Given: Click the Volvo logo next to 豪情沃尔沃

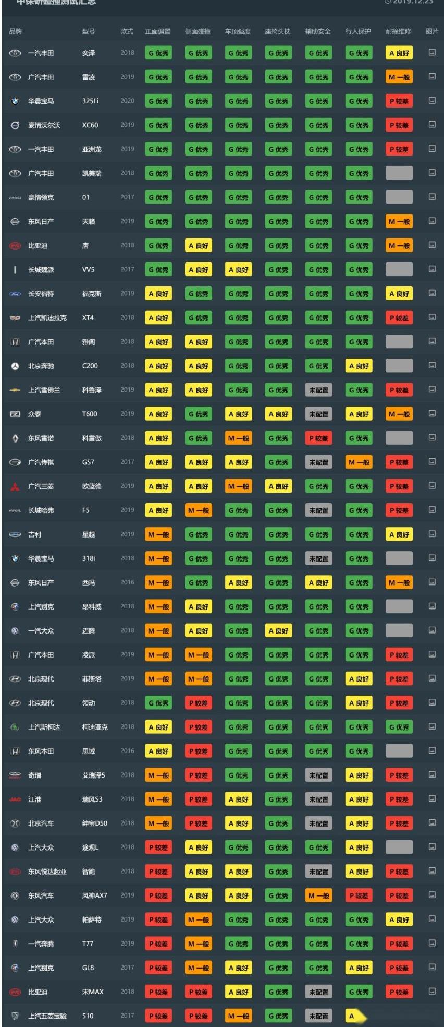Looking at the screenshot, I should click(15, 125).
